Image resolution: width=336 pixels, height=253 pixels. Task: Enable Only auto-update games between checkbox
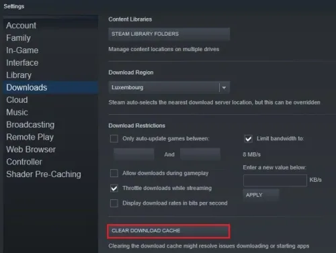[114, 139]
